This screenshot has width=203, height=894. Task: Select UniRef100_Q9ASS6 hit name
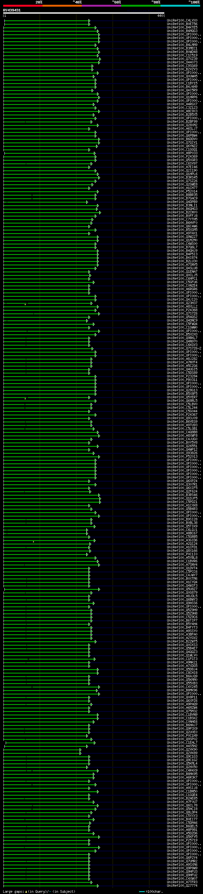[182, 603]
